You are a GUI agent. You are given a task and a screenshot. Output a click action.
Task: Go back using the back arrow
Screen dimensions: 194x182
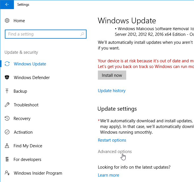coord(7,5)
